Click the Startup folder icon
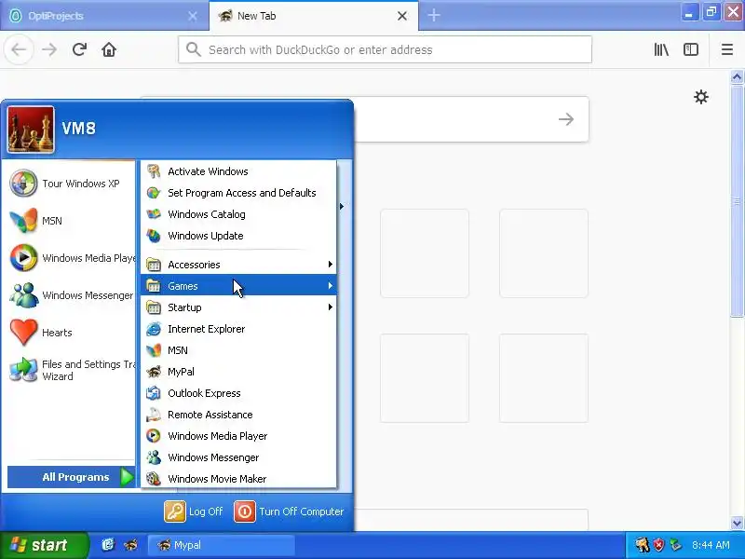 (x=154, y=307)
